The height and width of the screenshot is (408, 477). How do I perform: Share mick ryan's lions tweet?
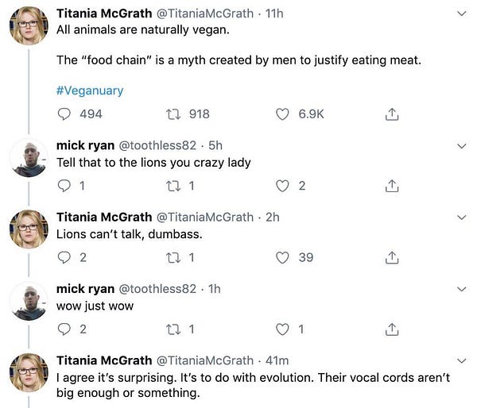coord(390,186)
